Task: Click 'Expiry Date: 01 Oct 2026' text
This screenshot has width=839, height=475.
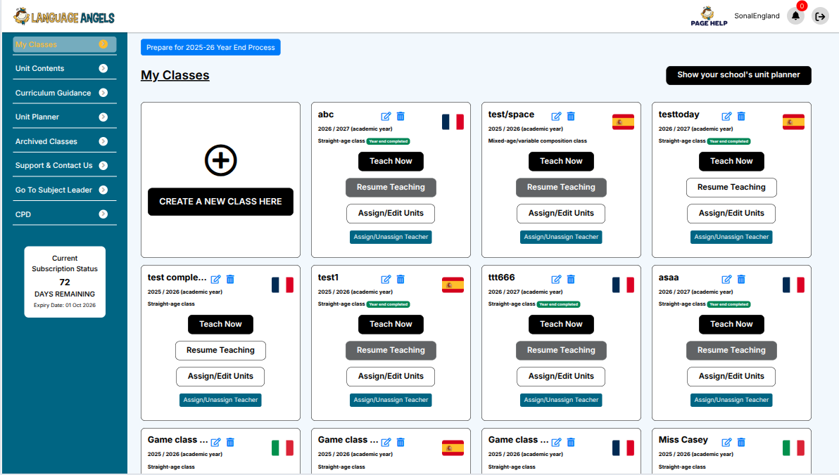Action: pyautogui.click(x=65, y=306)
